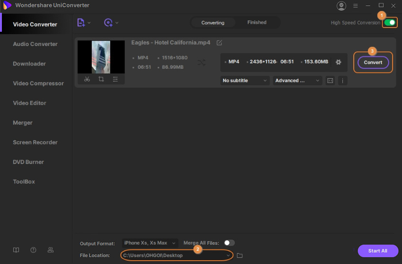Expand the File Location path dropdown

coord(228,255)
